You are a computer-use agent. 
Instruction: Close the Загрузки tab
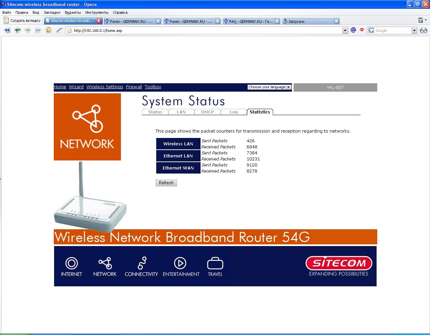coord(337,21)
